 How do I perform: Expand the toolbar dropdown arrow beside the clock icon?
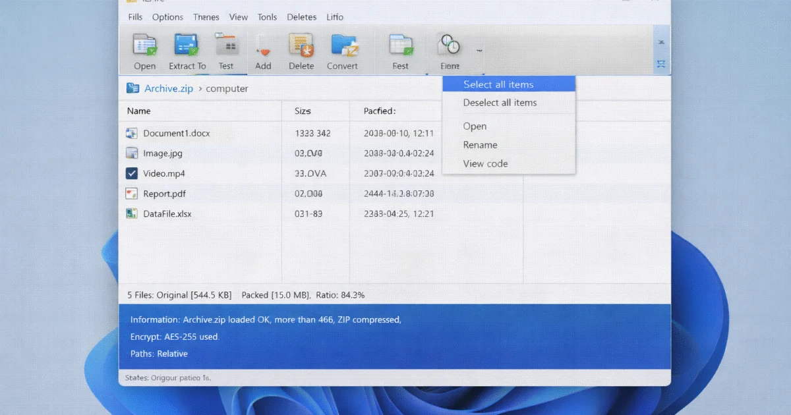point(479,49)
